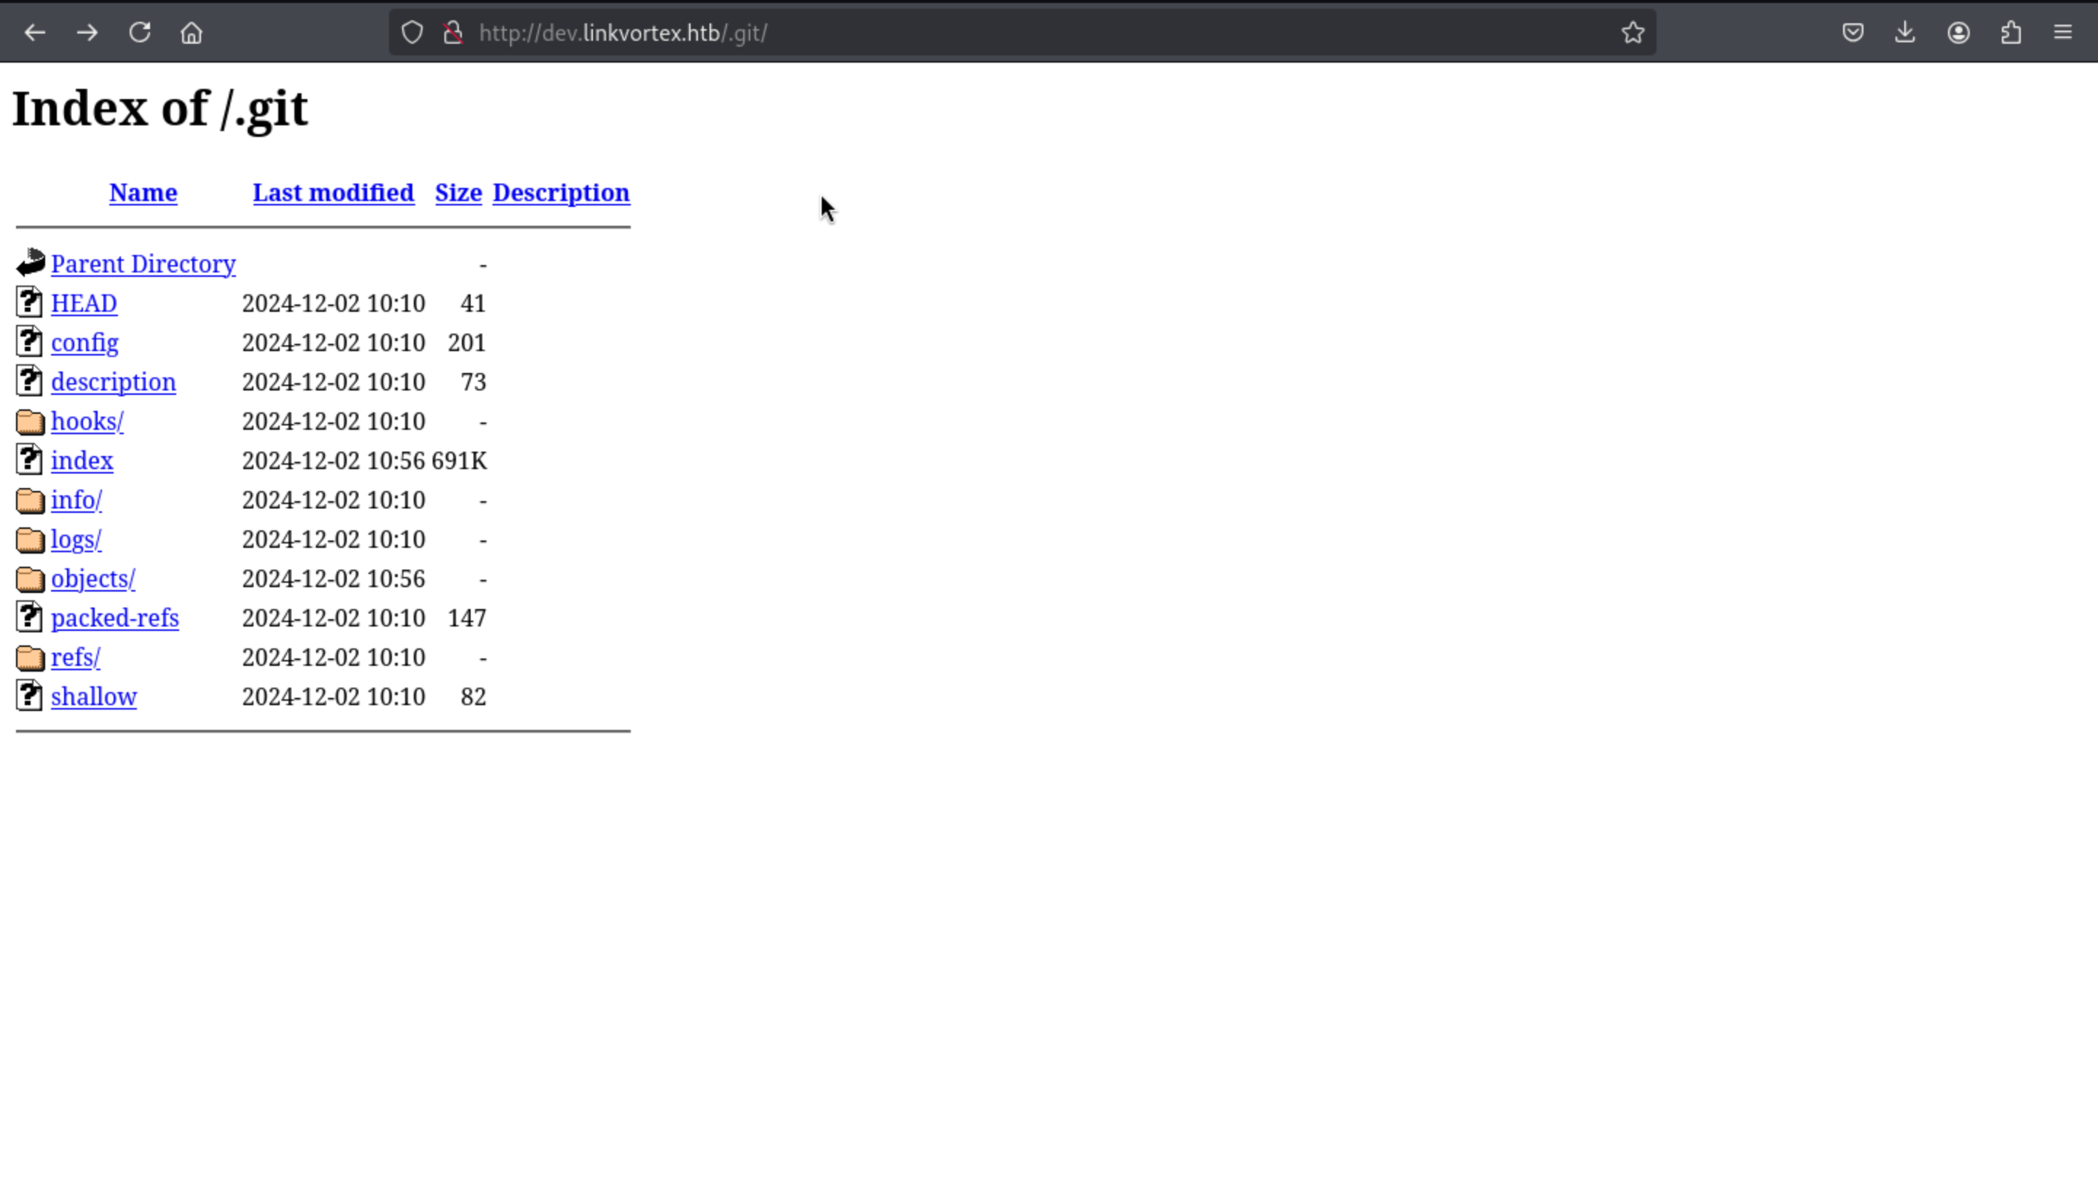Open the tracking protection shield icon

412,33
